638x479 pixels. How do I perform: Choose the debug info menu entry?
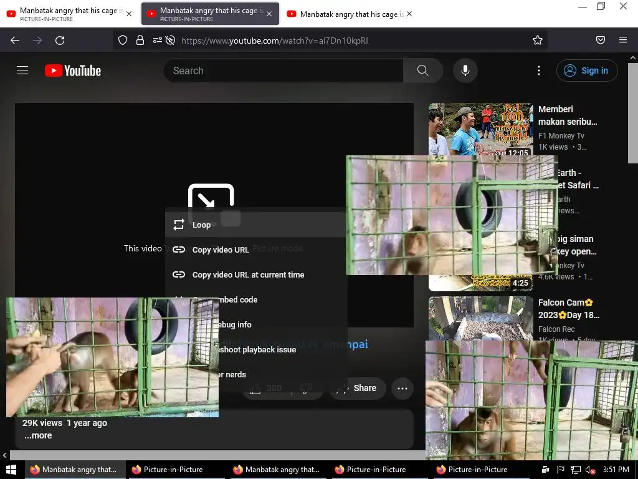click(282, 324)
